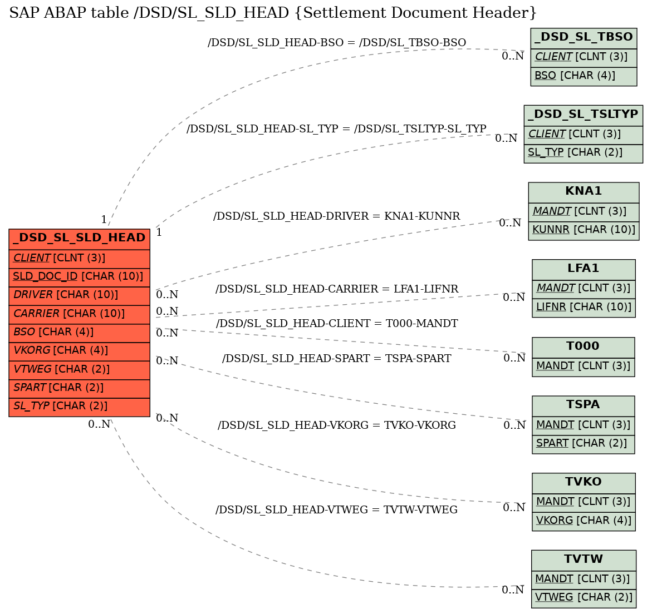Open the _DSD_SL_TBSO table header
Viewport: 652px width, 614px height.
[x=584, y=38]
